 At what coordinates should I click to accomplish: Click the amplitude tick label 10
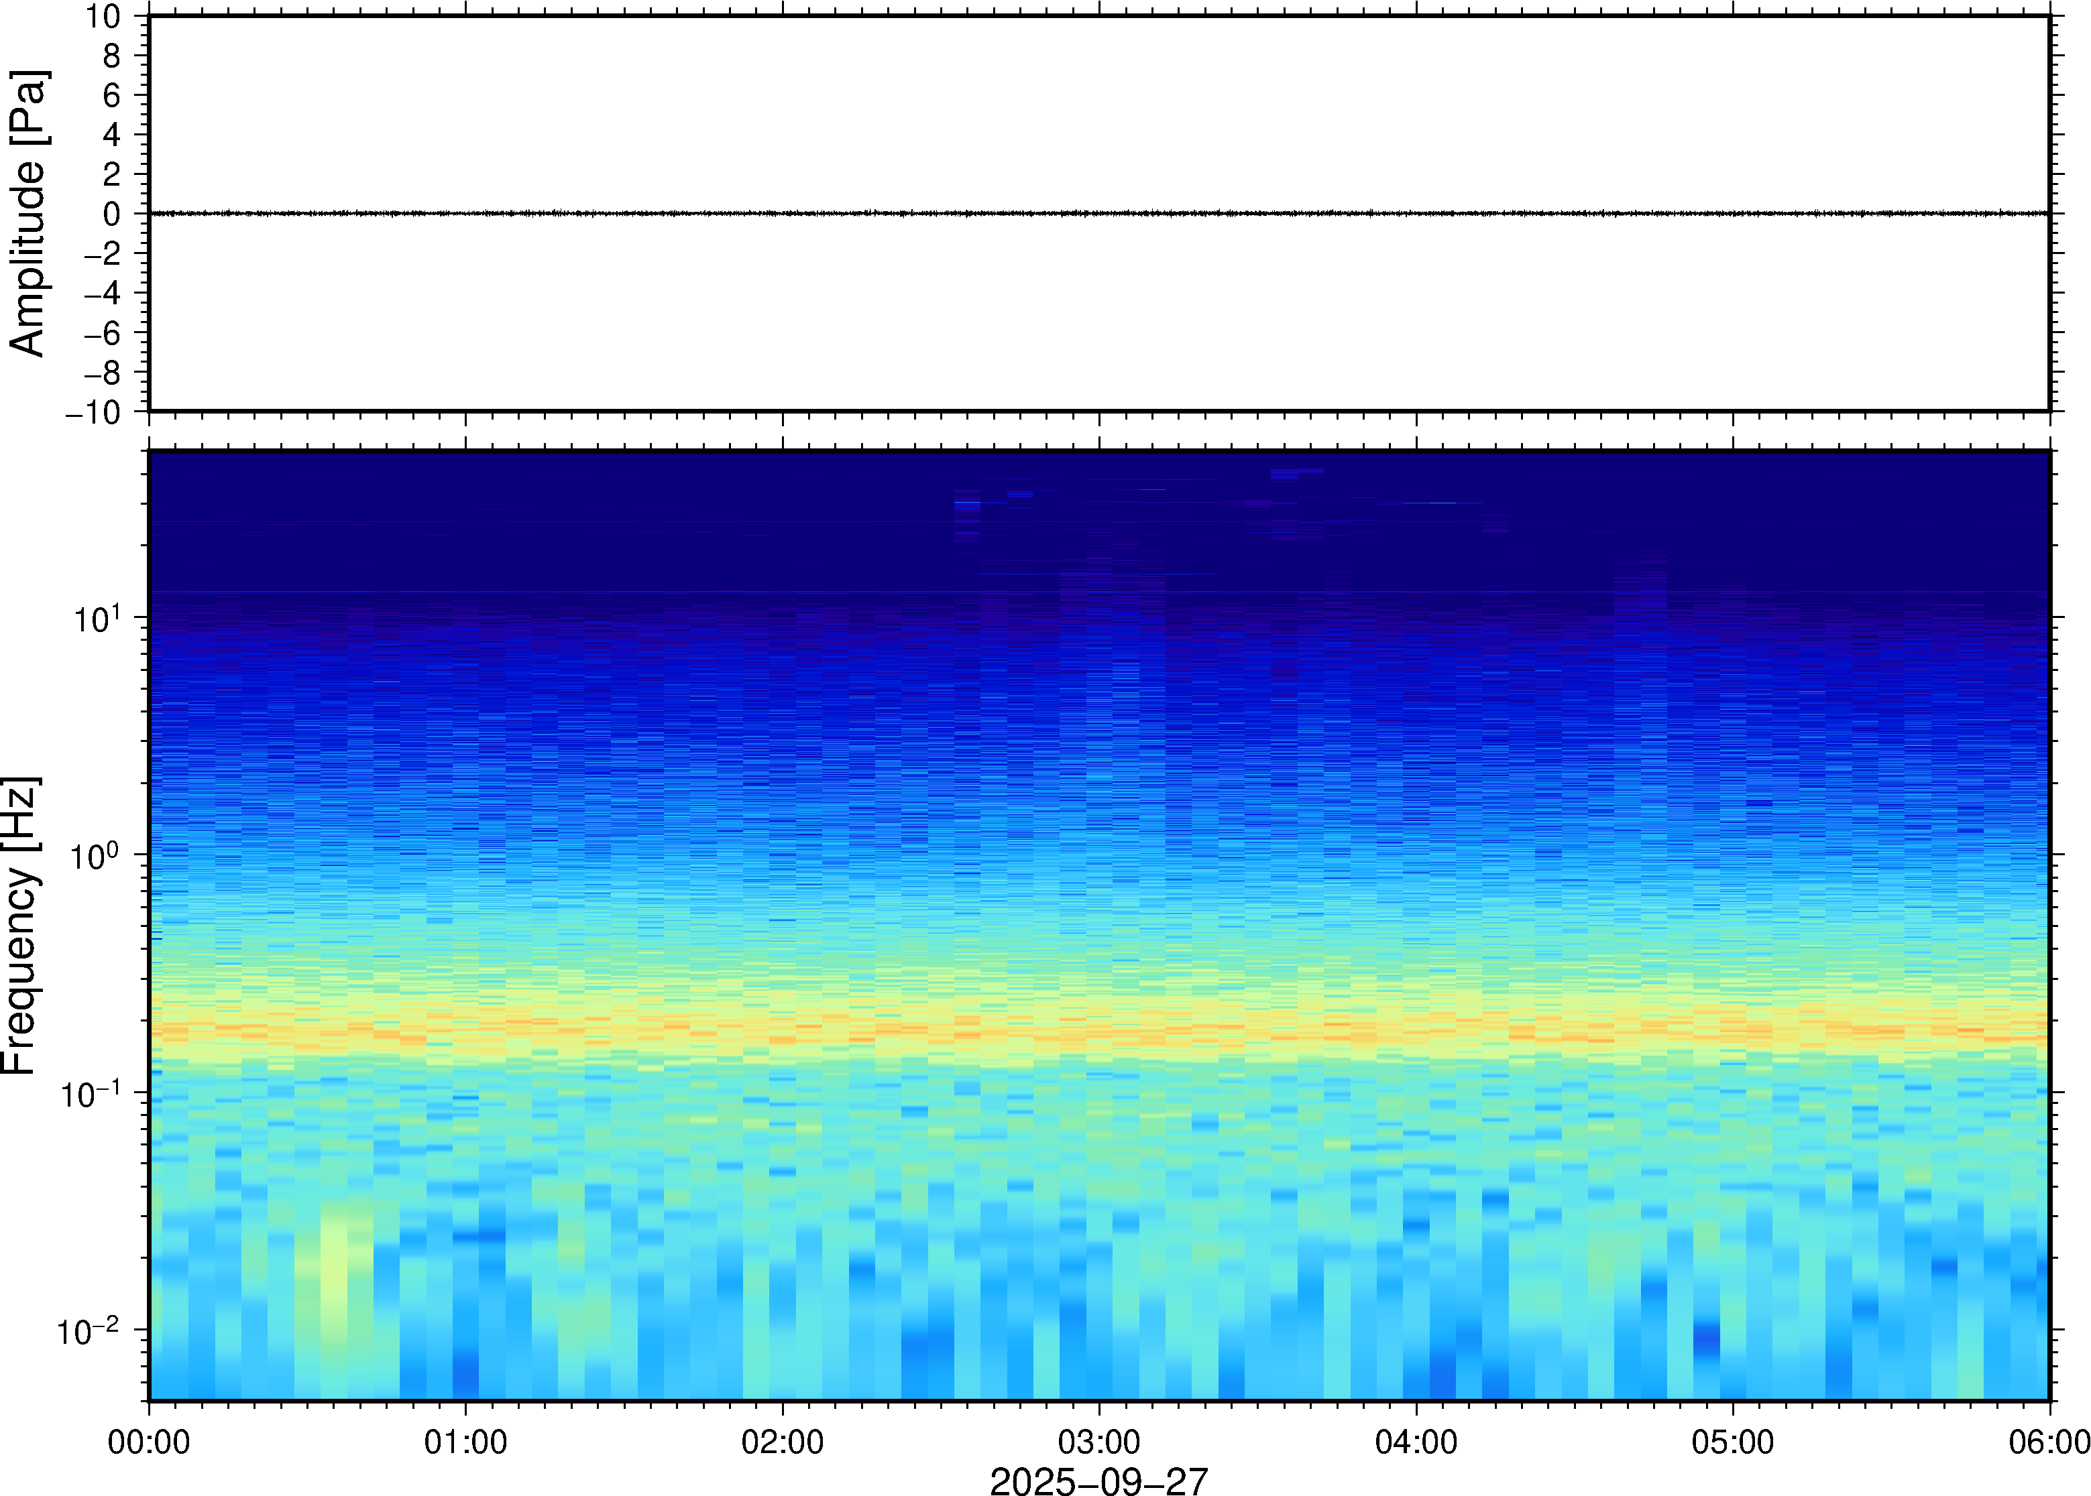pos(104,15)
